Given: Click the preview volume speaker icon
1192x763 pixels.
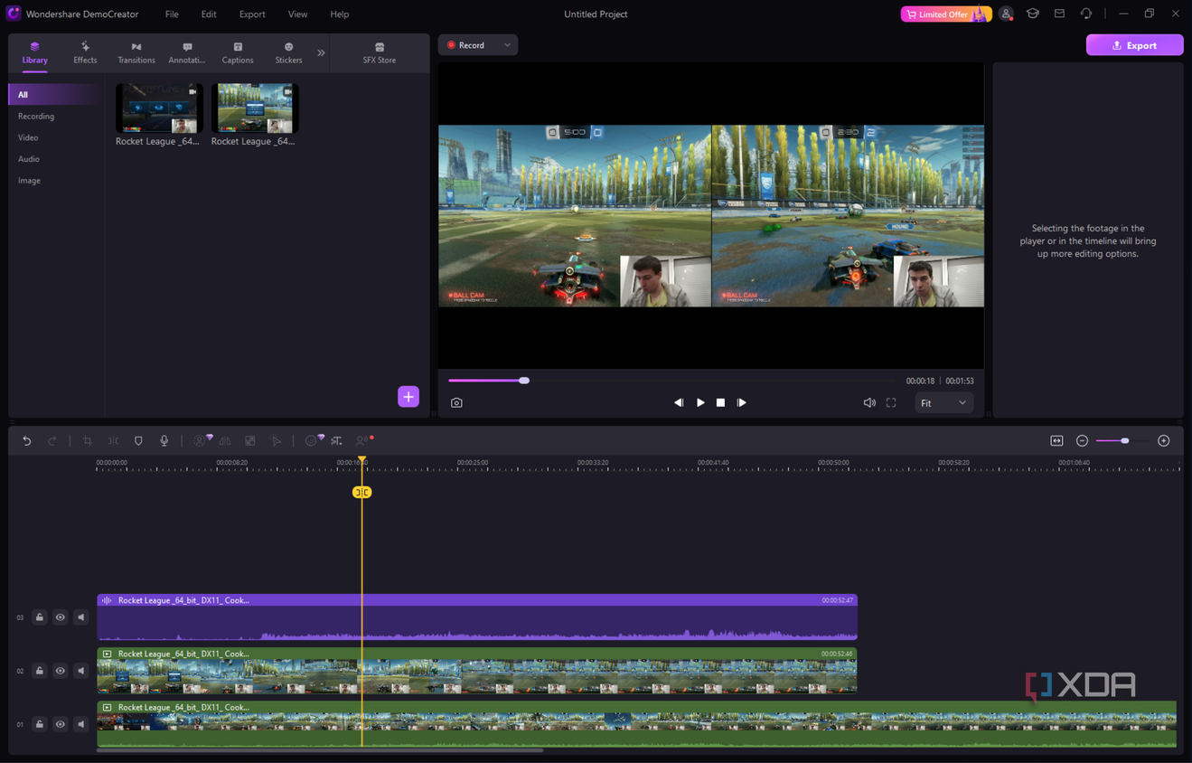Looking at the screenshot, I should tap(869, 403).
